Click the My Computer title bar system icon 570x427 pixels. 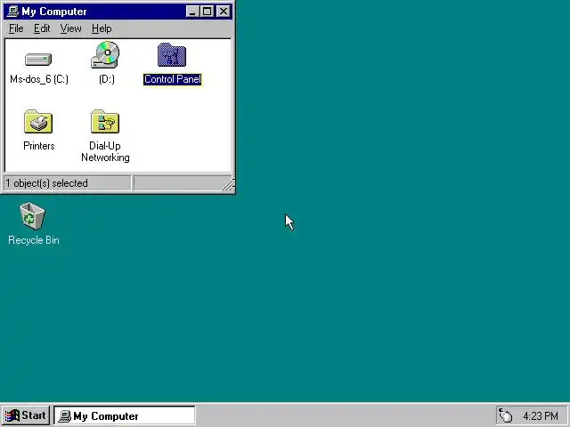click(x=13, y=12)
